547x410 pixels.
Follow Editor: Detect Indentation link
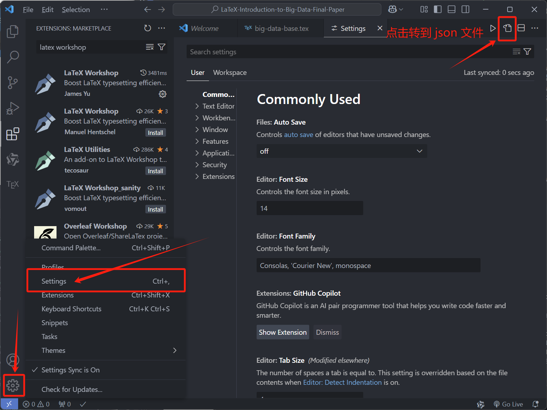pos(342,382)
